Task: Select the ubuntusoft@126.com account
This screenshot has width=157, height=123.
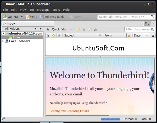Action: tap(26, 33)
